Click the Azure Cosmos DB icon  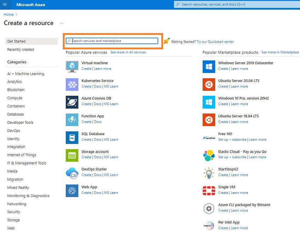tap(72, 102)
